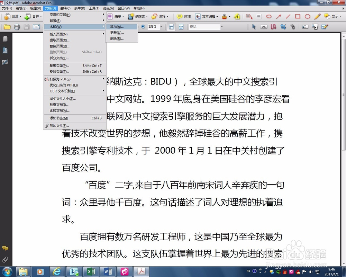Choose Crop Pages (裁剪页面) menu item
Screen dimensions: 346x277
(75, 65)
